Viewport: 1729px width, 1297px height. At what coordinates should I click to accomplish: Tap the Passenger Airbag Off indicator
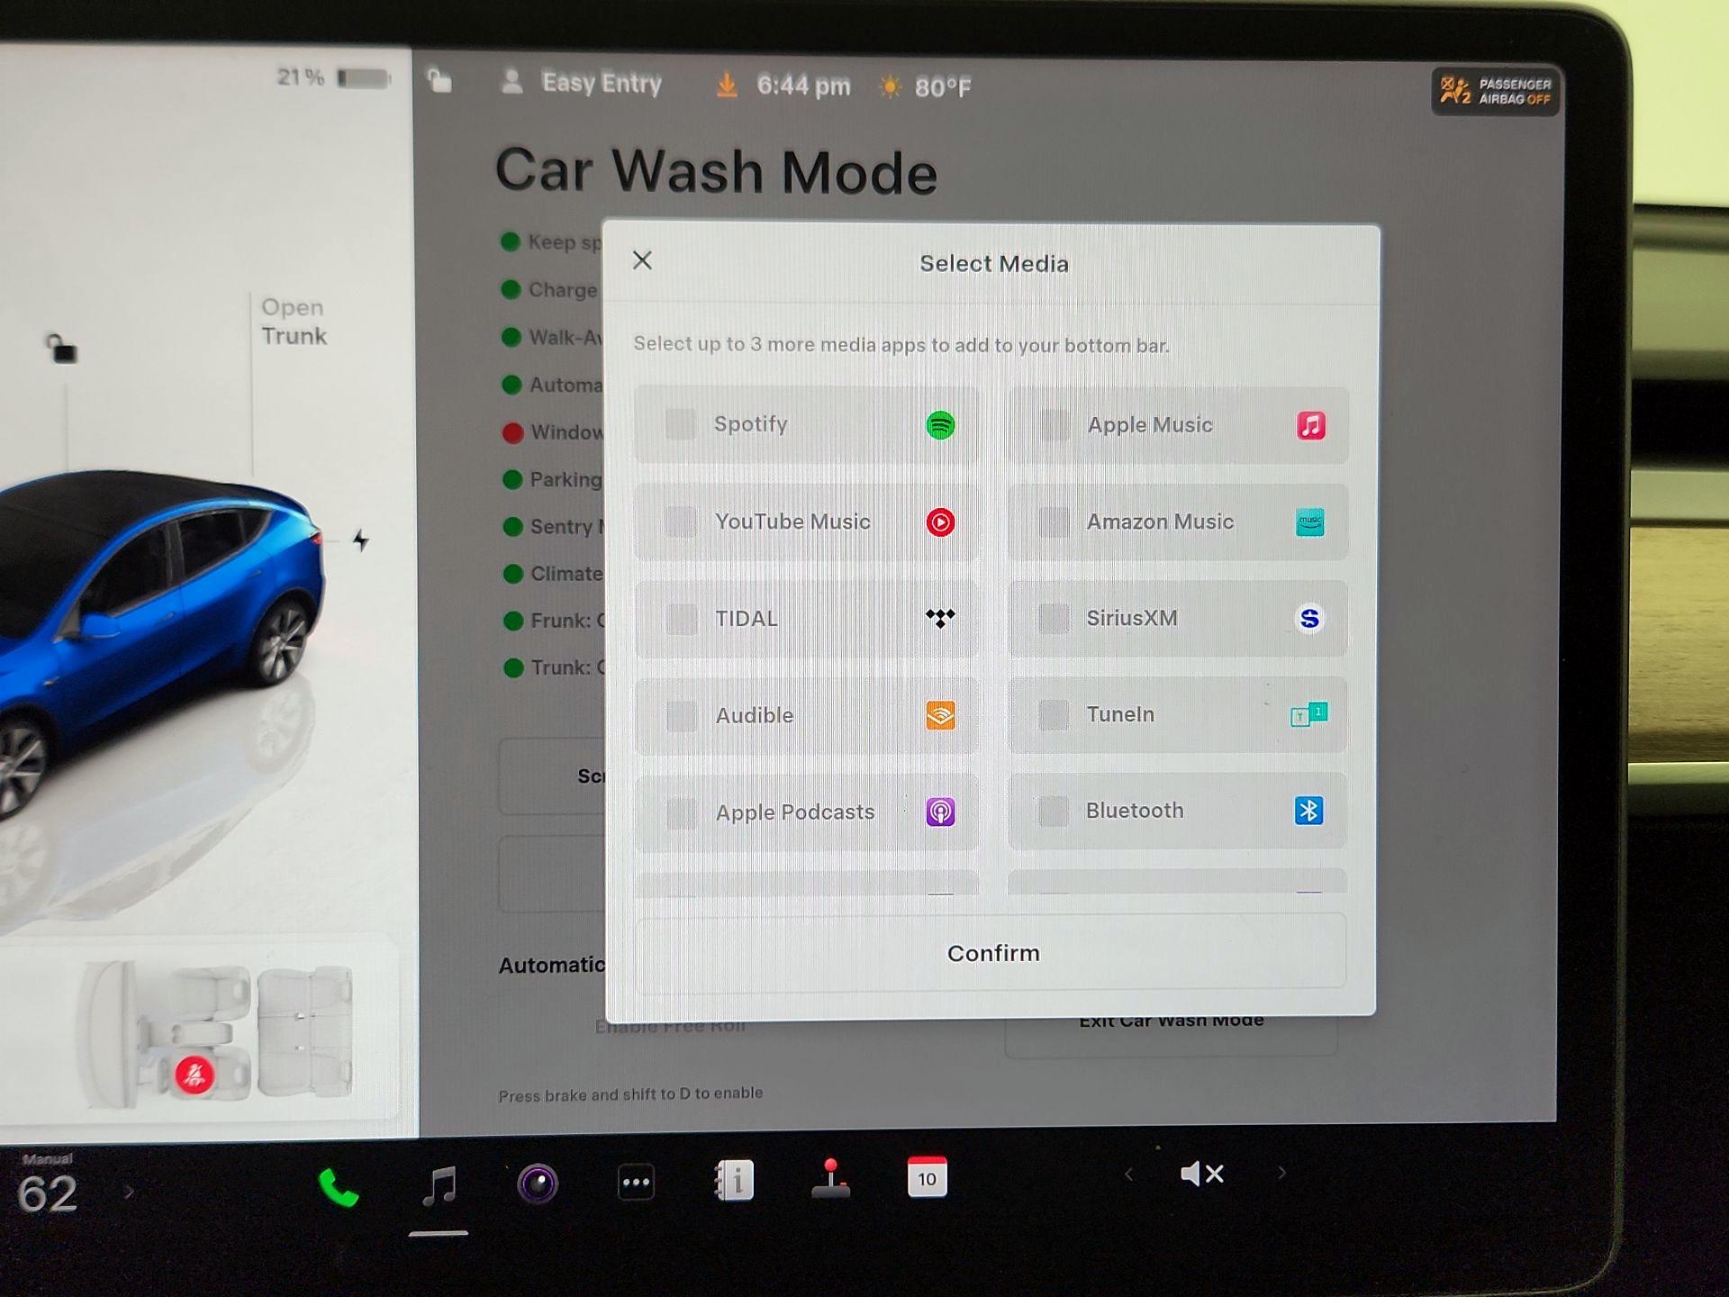pyautogui.click(x=1495, y=91)
